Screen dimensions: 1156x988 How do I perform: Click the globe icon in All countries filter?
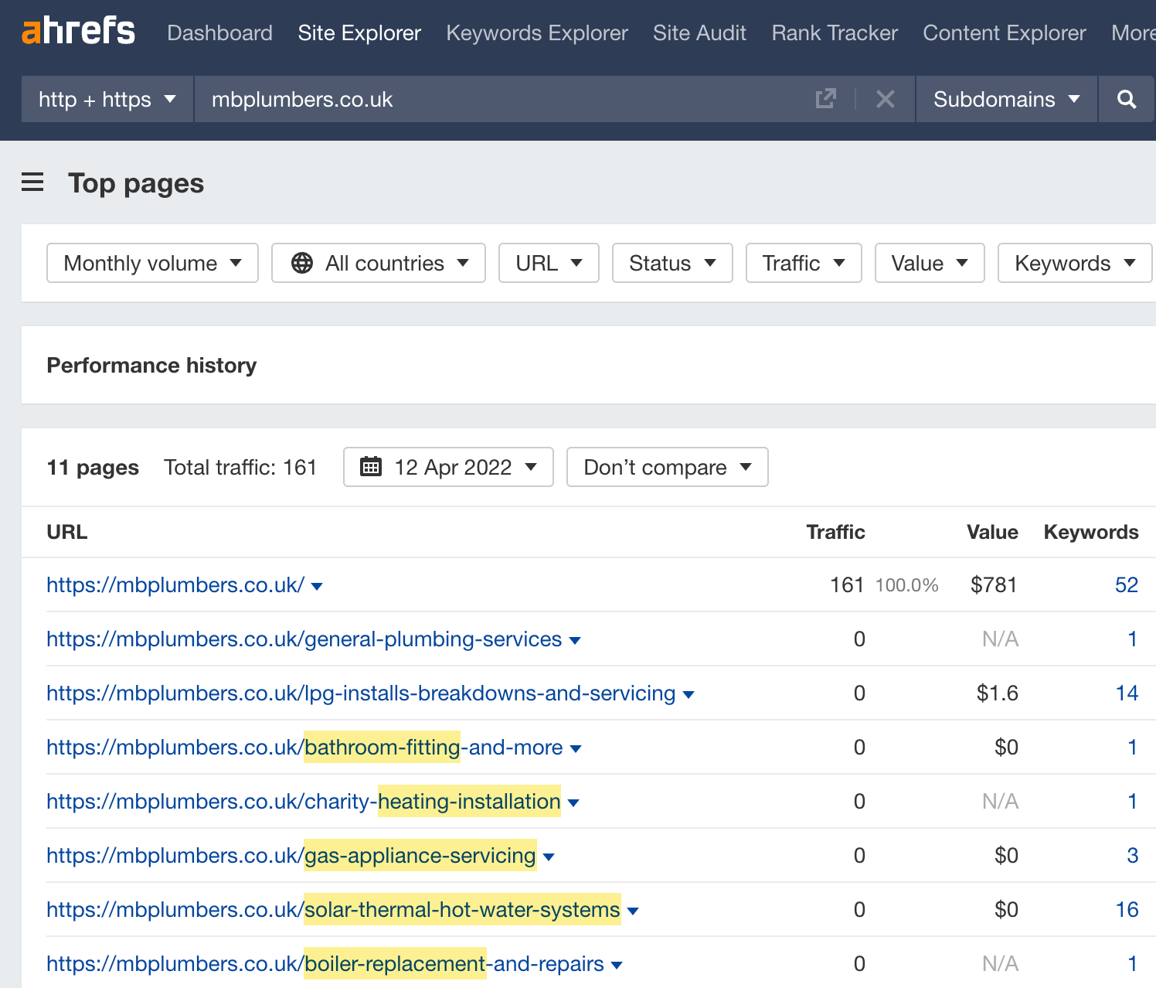click(x=301, y=263)
